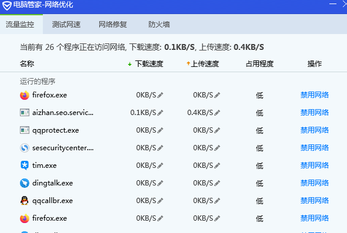Edit upload limit for aizhan.seo.servic...
347x233 pixels.
[217, 113]
